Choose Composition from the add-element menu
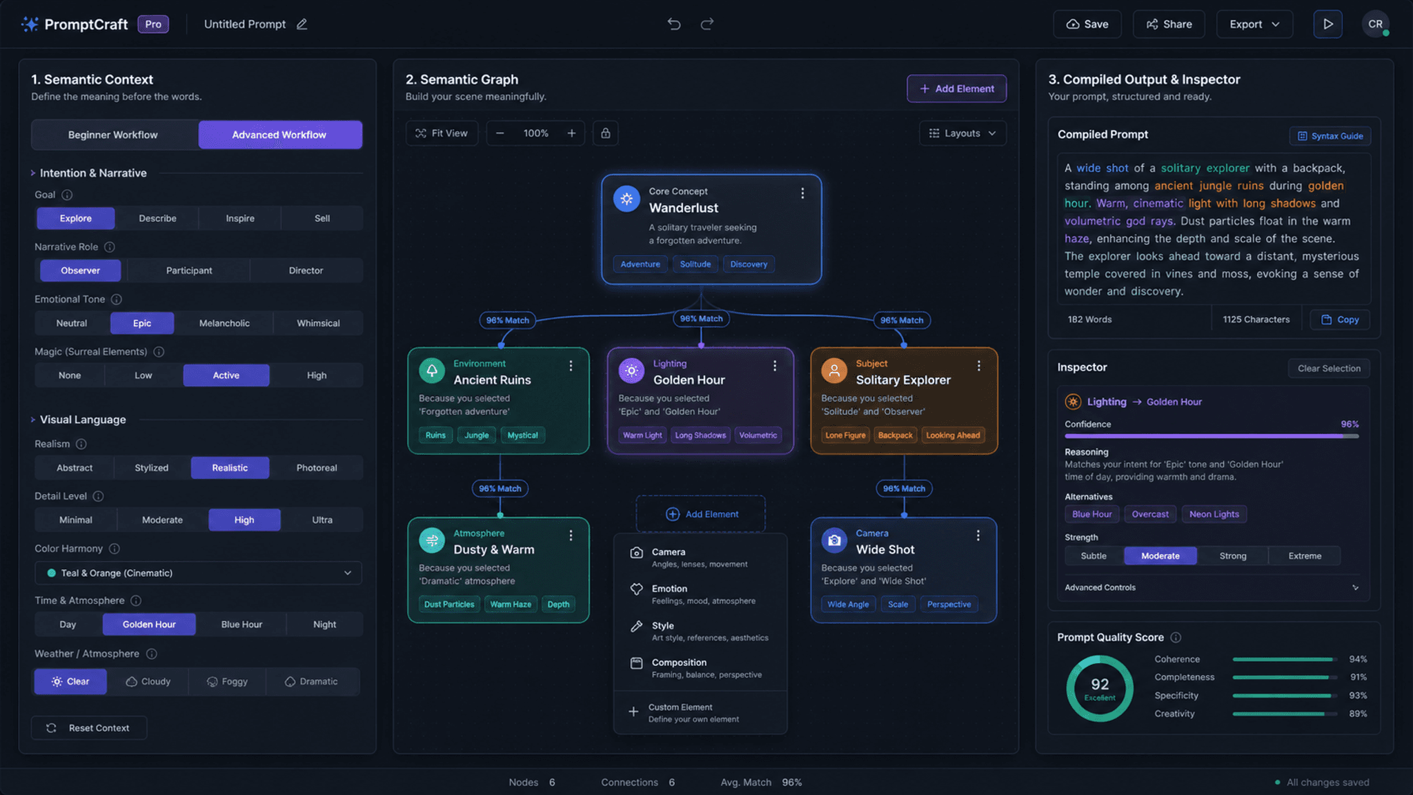The width and height of the screenshot is (1413, 795). click(x=700, y=668)
